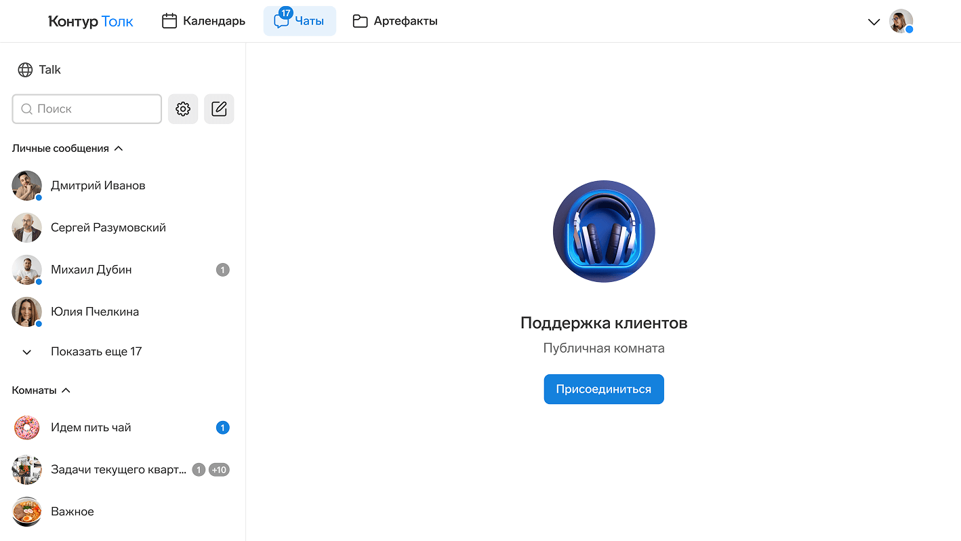The width and height of the screenshot is (961, 541).
Task: Click the headphones room avatar
Action: point(603,231)
